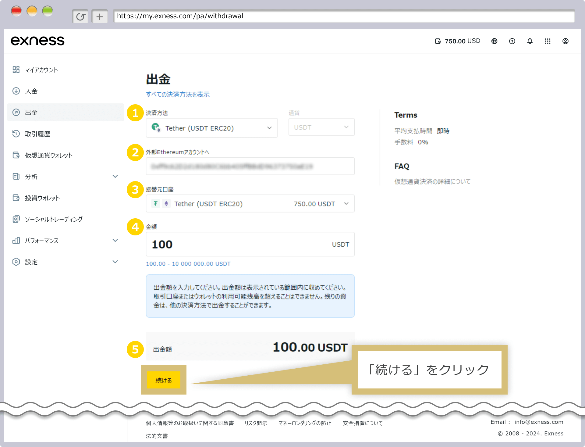Click the Ethereum diamond icon in 振替元口座
This screenshot has width=585, height=447.
(x=166, y=203)
